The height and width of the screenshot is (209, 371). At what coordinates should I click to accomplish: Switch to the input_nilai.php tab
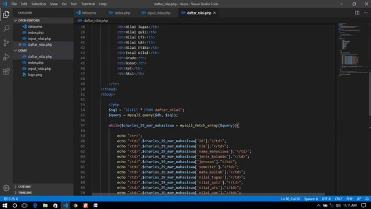pos(158,13)
